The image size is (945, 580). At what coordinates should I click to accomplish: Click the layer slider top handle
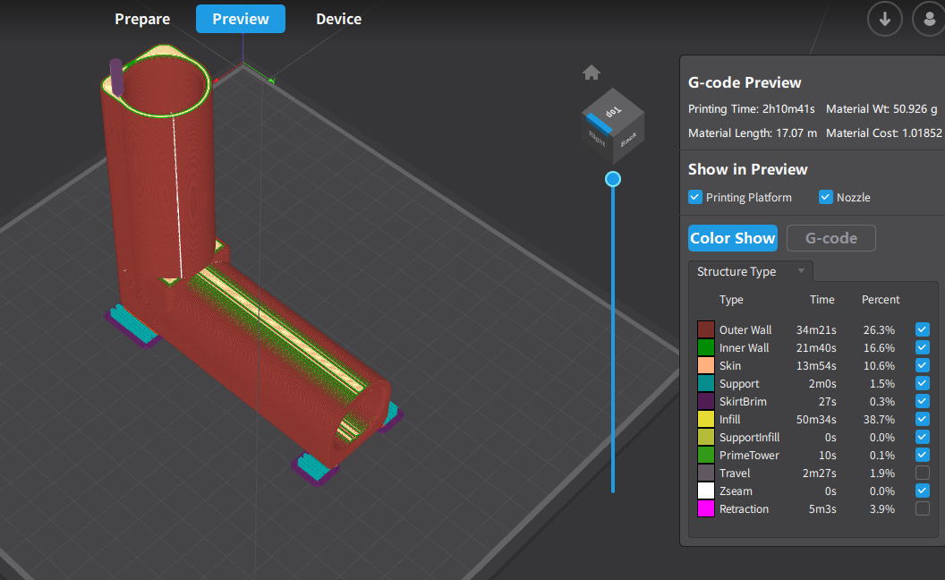[x=613, y=179]
